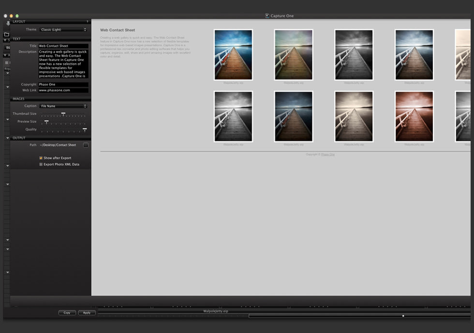The image size is (474, 333).
Task: Select the top-row muted cool-blue jetty thumbnail
Action: [x=414, y=55]
